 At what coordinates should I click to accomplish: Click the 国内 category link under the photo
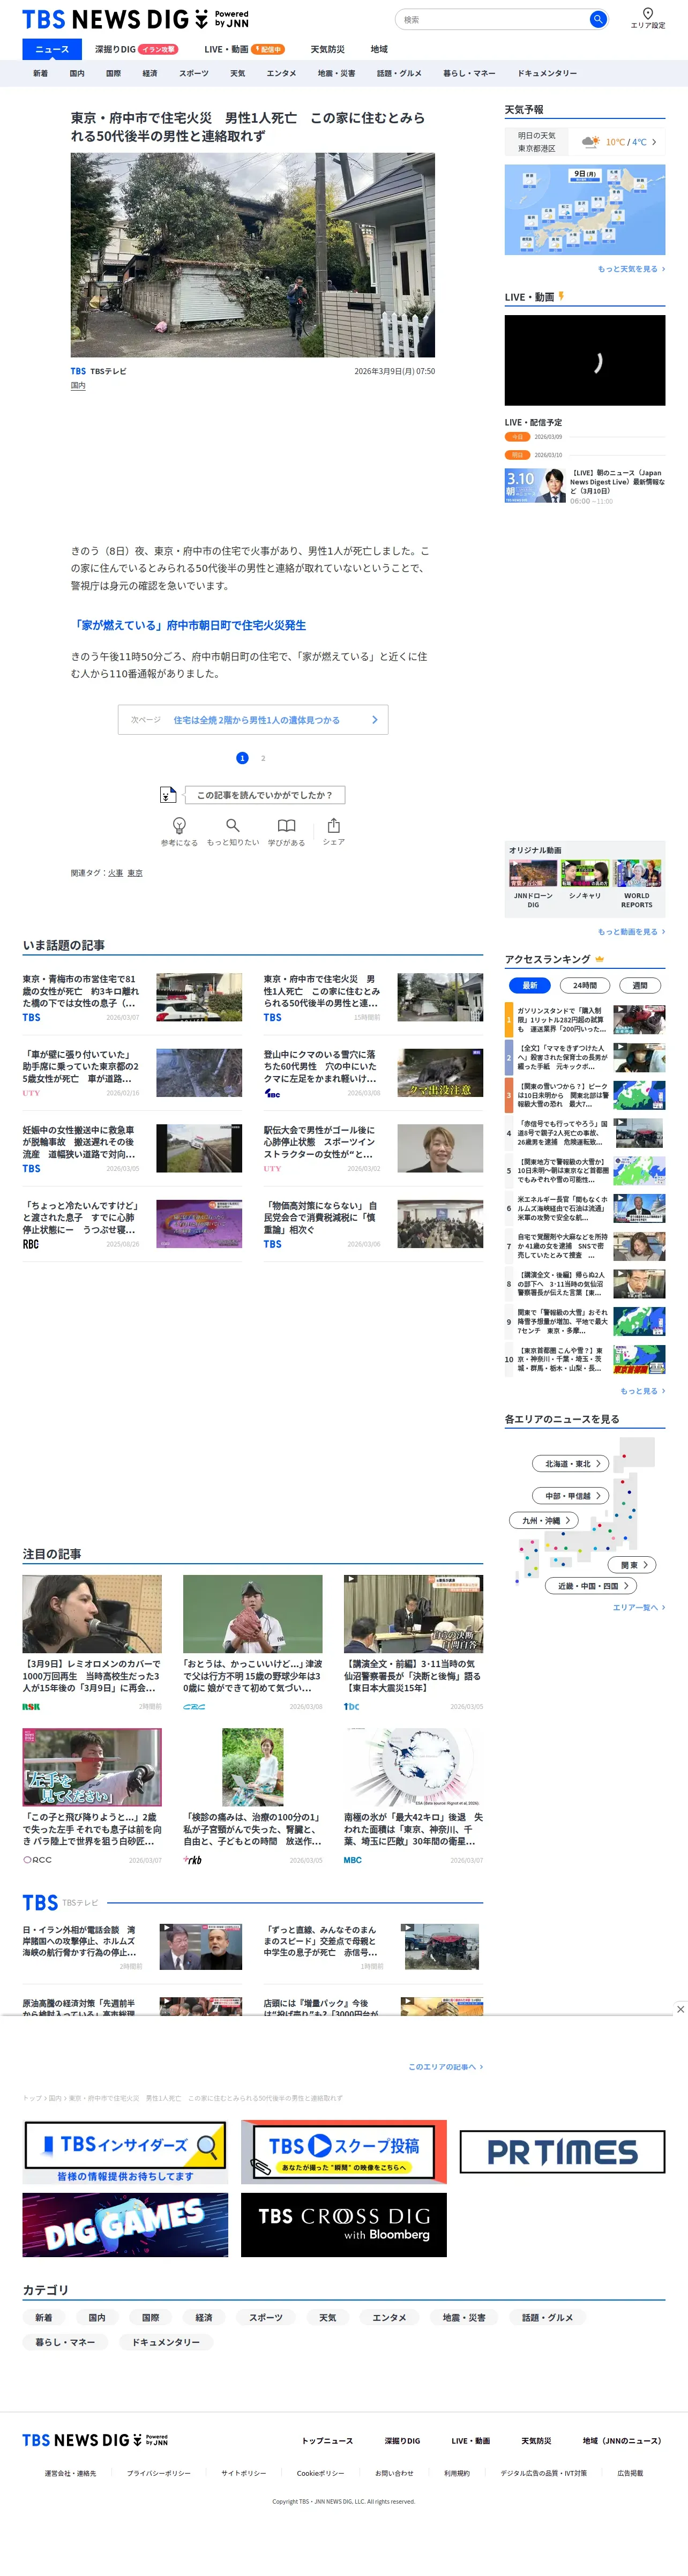tap(78, 386)
